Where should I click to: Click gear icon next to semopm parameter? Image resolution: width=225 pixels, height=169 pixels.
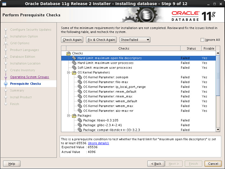pyautogui.click(x=80, y=77)
